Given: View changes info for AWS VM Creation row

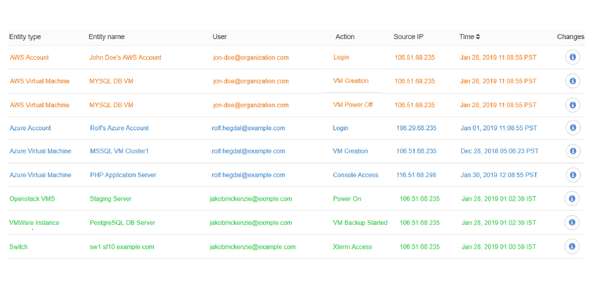Looking at the screenshot, I should [x=573, y=81].
